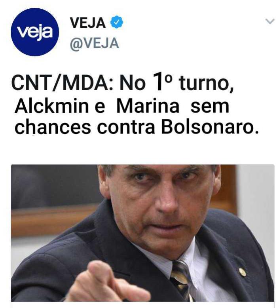Click the word 'sem' in the headline
277x308 pixels.
tap(210, 107)
